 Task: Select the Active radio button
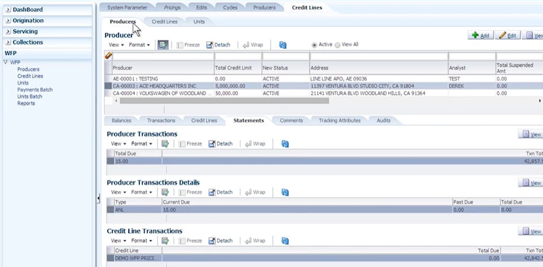[x=314, y=45]
